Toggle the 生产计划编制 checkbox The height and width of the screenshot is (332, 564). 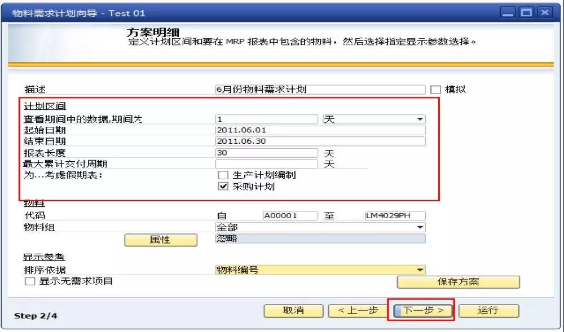click(x=223, y=175)
